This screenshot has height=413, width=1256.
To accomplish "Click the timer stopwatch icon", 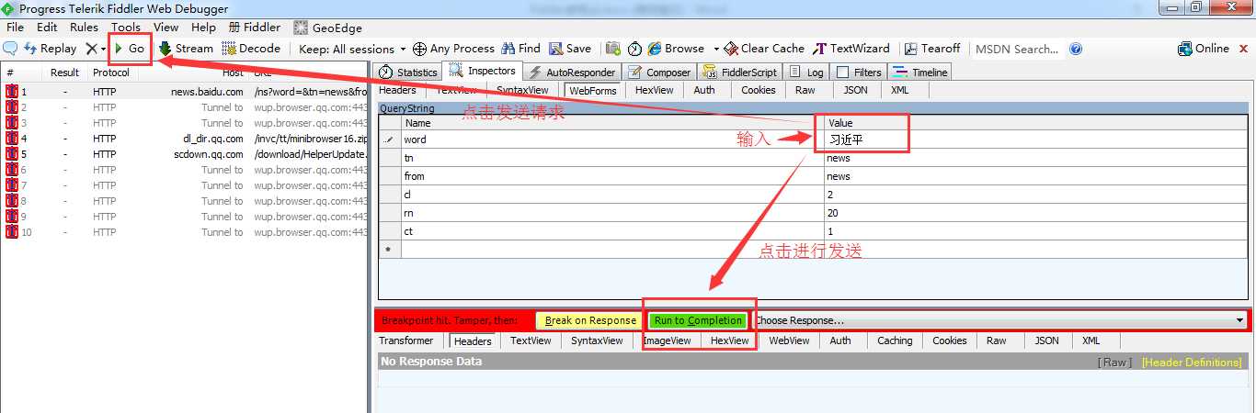I will [634, 49].
